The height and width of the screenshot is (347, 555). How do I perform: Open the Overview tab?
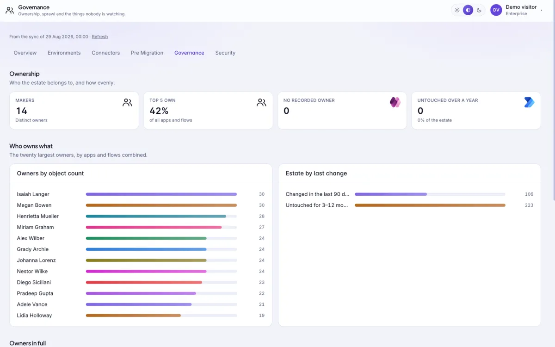click(x=25, y=53)
